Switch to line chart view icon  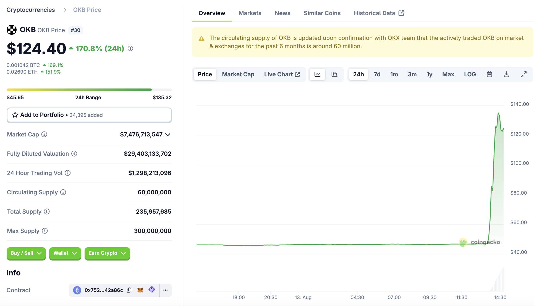pos(317,74)
